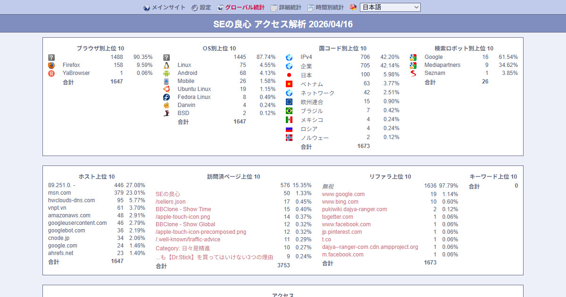Follow the pukiwiki.dajya-ranger.com referrer link
The height and width of the screenshot is (297, 566).
354,209
